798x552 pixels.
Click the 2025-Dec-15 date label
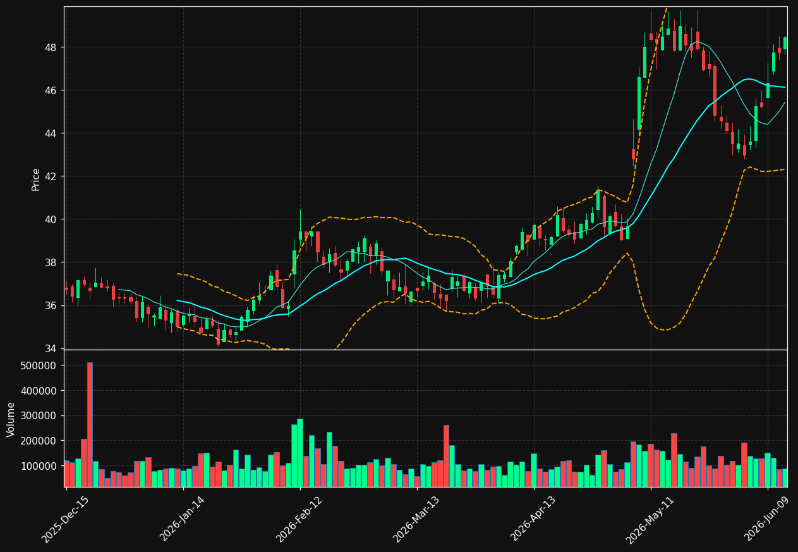click(66, 519)
